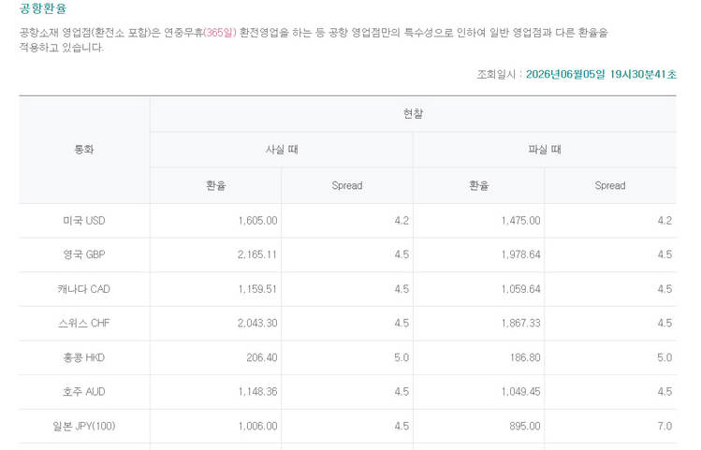Select the 일본 JPY(100) row label
701x450 pixels.
pos(84,426)
